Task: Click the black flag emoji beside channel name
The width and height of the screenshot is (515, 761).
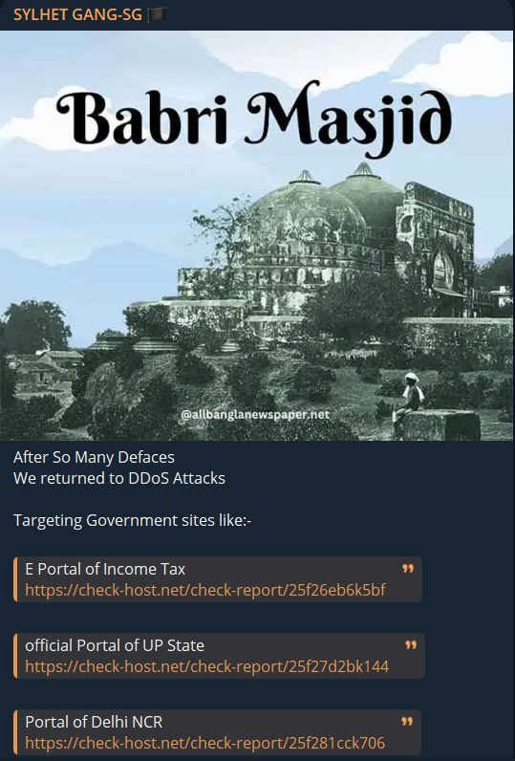Action: coord(157,15)
